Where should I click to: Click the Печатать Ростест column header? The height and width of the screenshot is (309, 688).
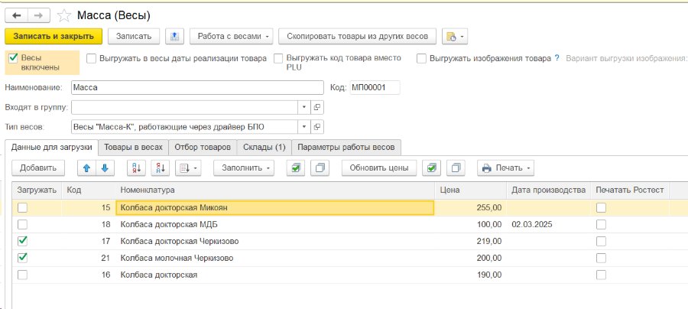(630, 190)
